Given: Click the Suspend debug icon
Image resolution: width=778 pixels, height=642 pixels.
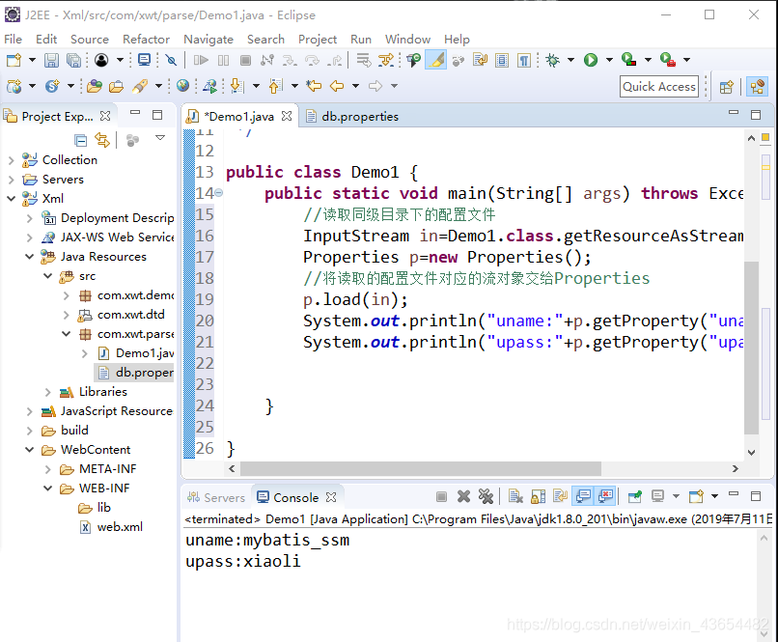Looking at the screenshot, I should click(223, 60).
